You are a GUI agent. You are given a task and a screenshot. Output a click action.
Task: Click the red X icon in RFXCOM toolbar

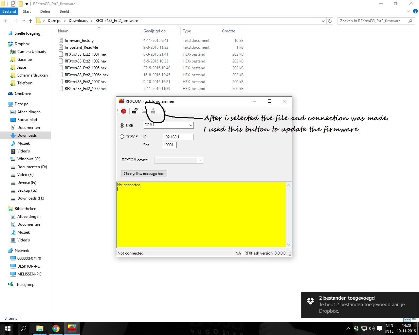[x=124, y=111]
